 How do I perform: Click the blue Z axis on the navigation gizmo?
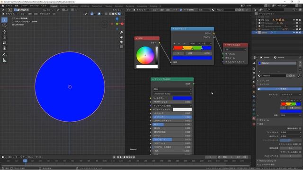[x=117, y=19]
